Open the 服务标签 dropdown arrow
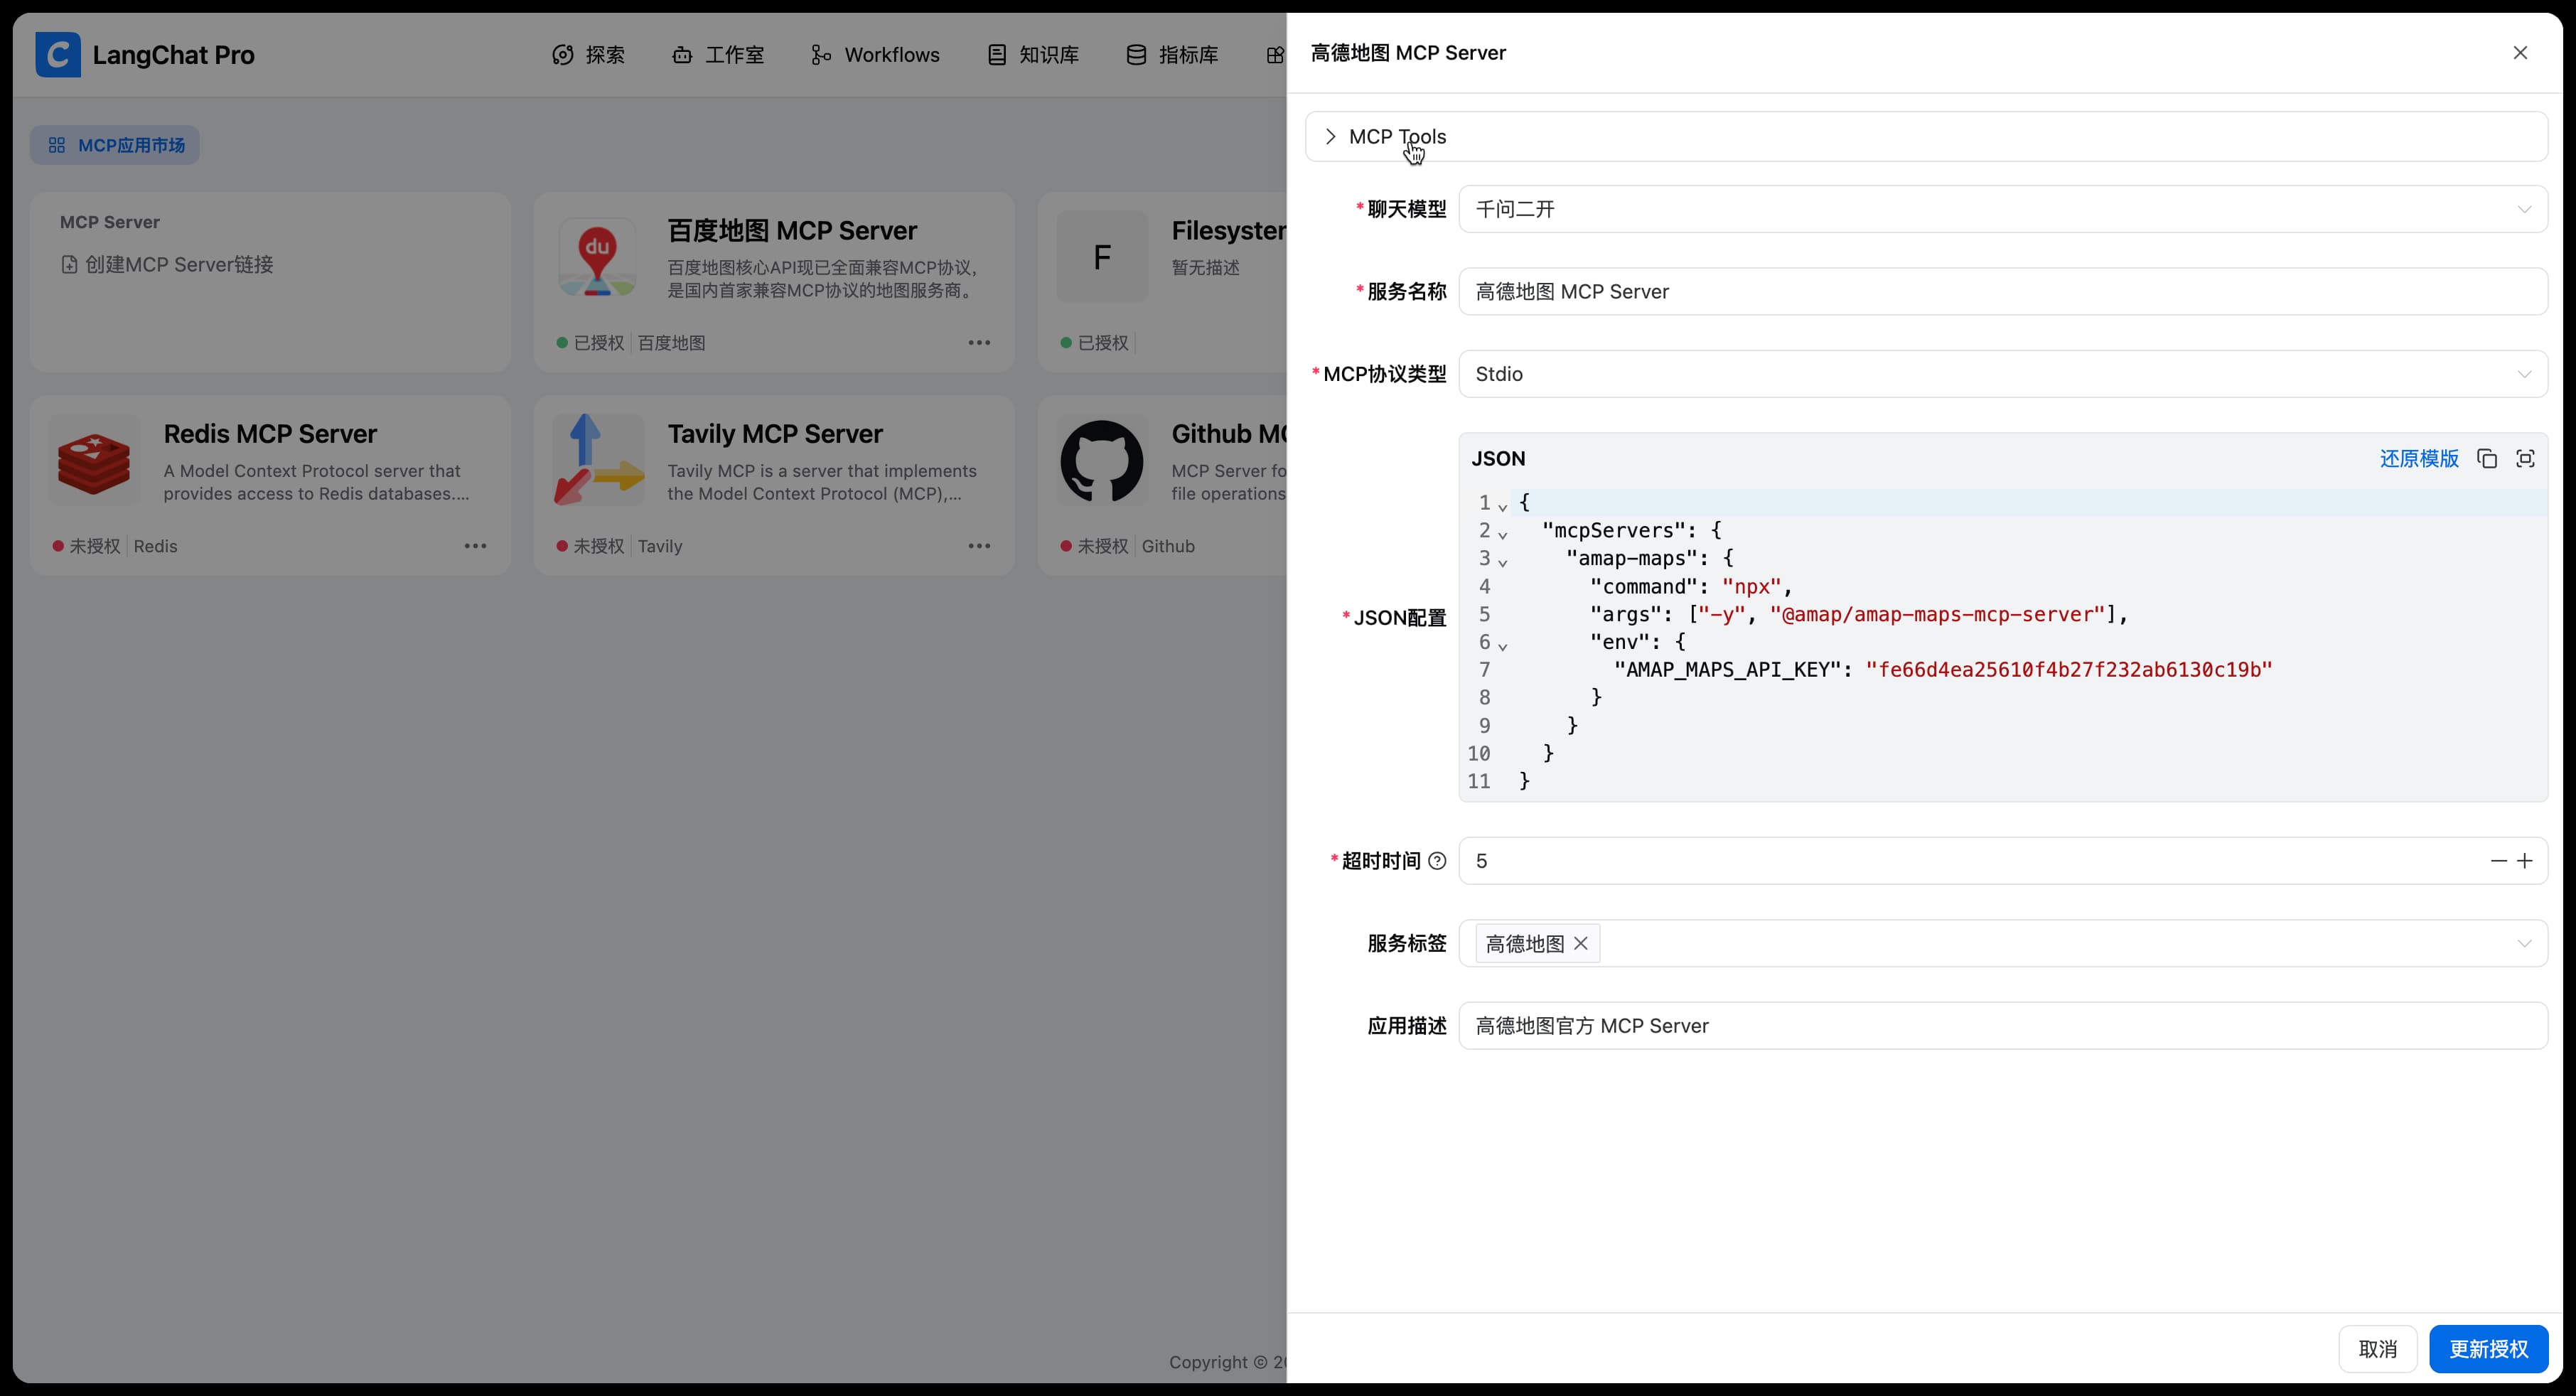 click(2524, 944)
